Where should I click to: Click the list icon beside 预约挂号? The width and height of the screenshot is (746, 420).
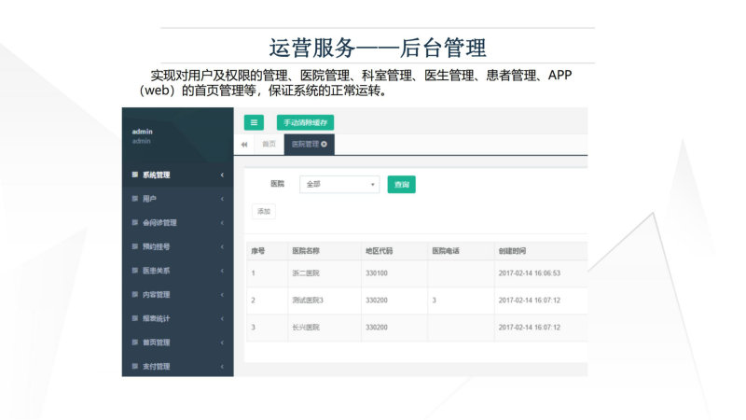click(x=135, y=246)
